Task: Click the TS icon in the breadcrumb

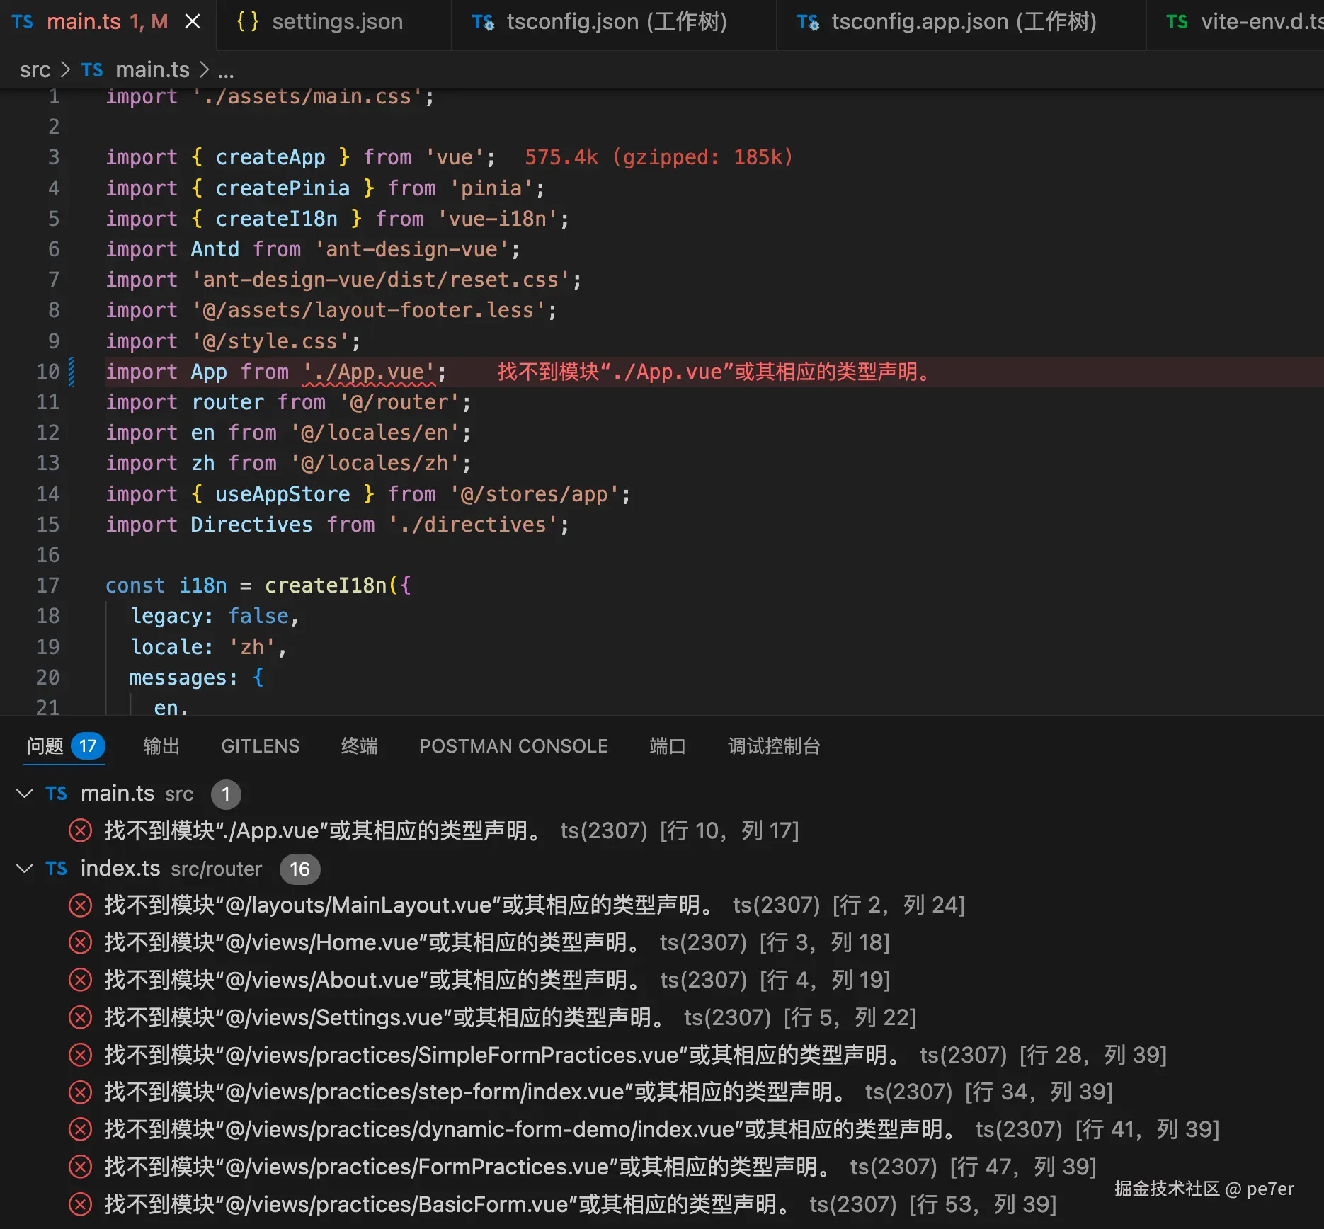Action: coord(92,70)
